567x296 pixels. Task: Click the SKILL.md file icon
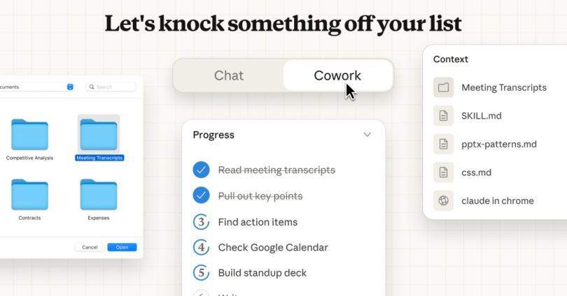(442, 116)
